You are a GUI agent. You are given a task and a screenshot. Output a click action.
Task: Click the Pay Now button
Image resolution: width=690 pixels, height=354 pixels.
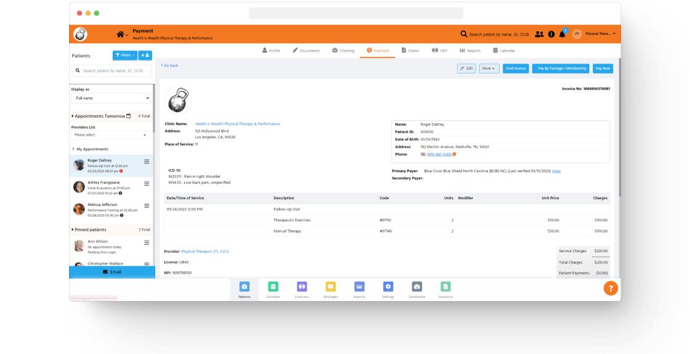(603, 68)
